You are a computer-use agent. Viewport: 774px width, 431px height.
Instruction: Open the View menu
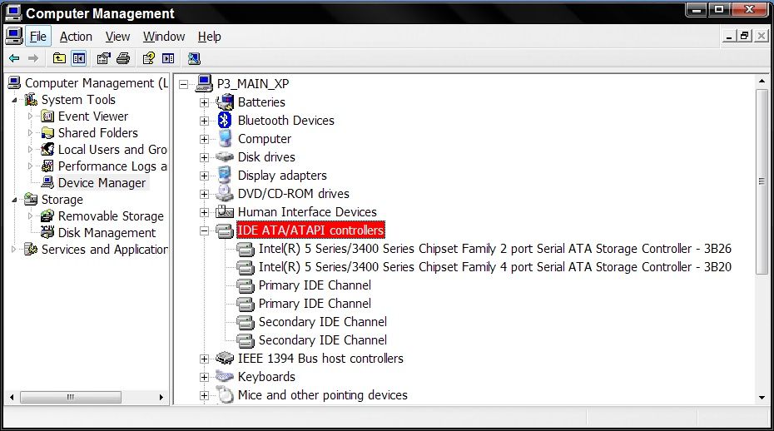[x=117, y=37]
